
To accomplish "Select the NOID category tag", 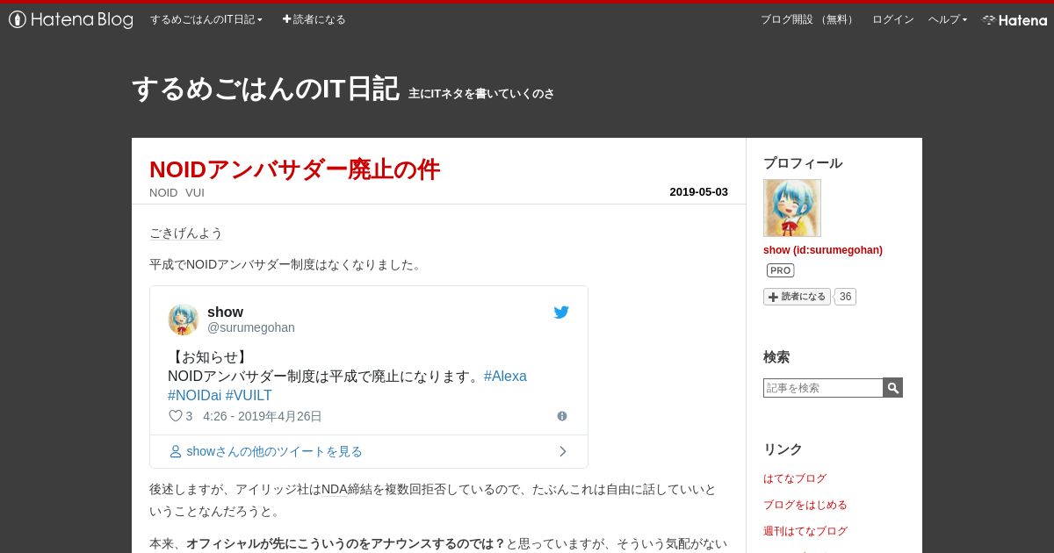I will pos(163,192).
